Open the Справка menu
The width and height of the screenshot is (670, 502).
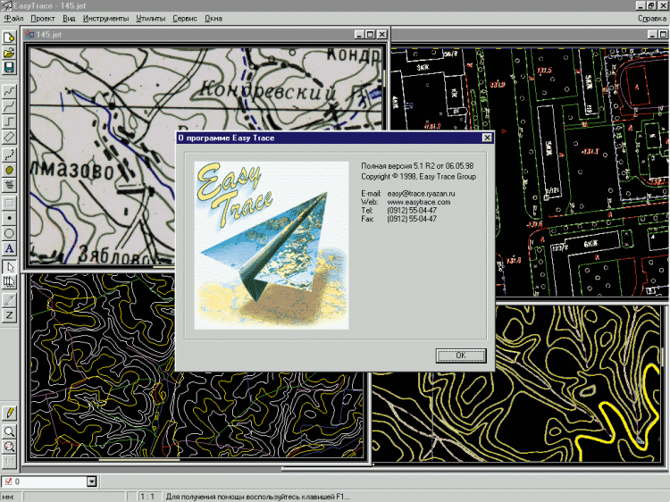click(x=651, y=19)
